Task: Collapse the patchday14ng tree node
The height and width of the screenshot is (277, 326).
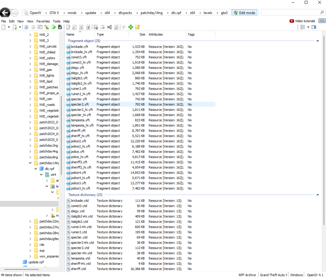Action: 30,163
